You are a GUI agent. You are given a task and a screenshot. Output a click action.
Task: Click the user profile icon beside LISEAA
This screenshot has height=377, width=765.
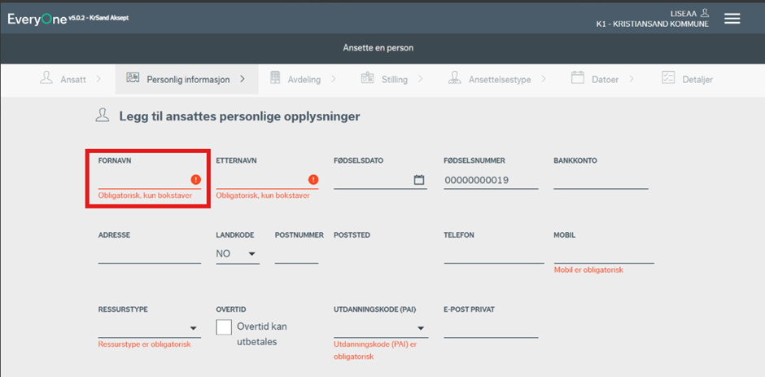point(705,13)
